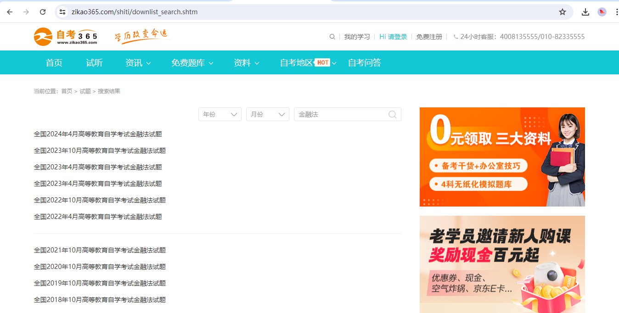
Task: Click the 0元领取 三大资料 banner
Action: coord(502,157)
